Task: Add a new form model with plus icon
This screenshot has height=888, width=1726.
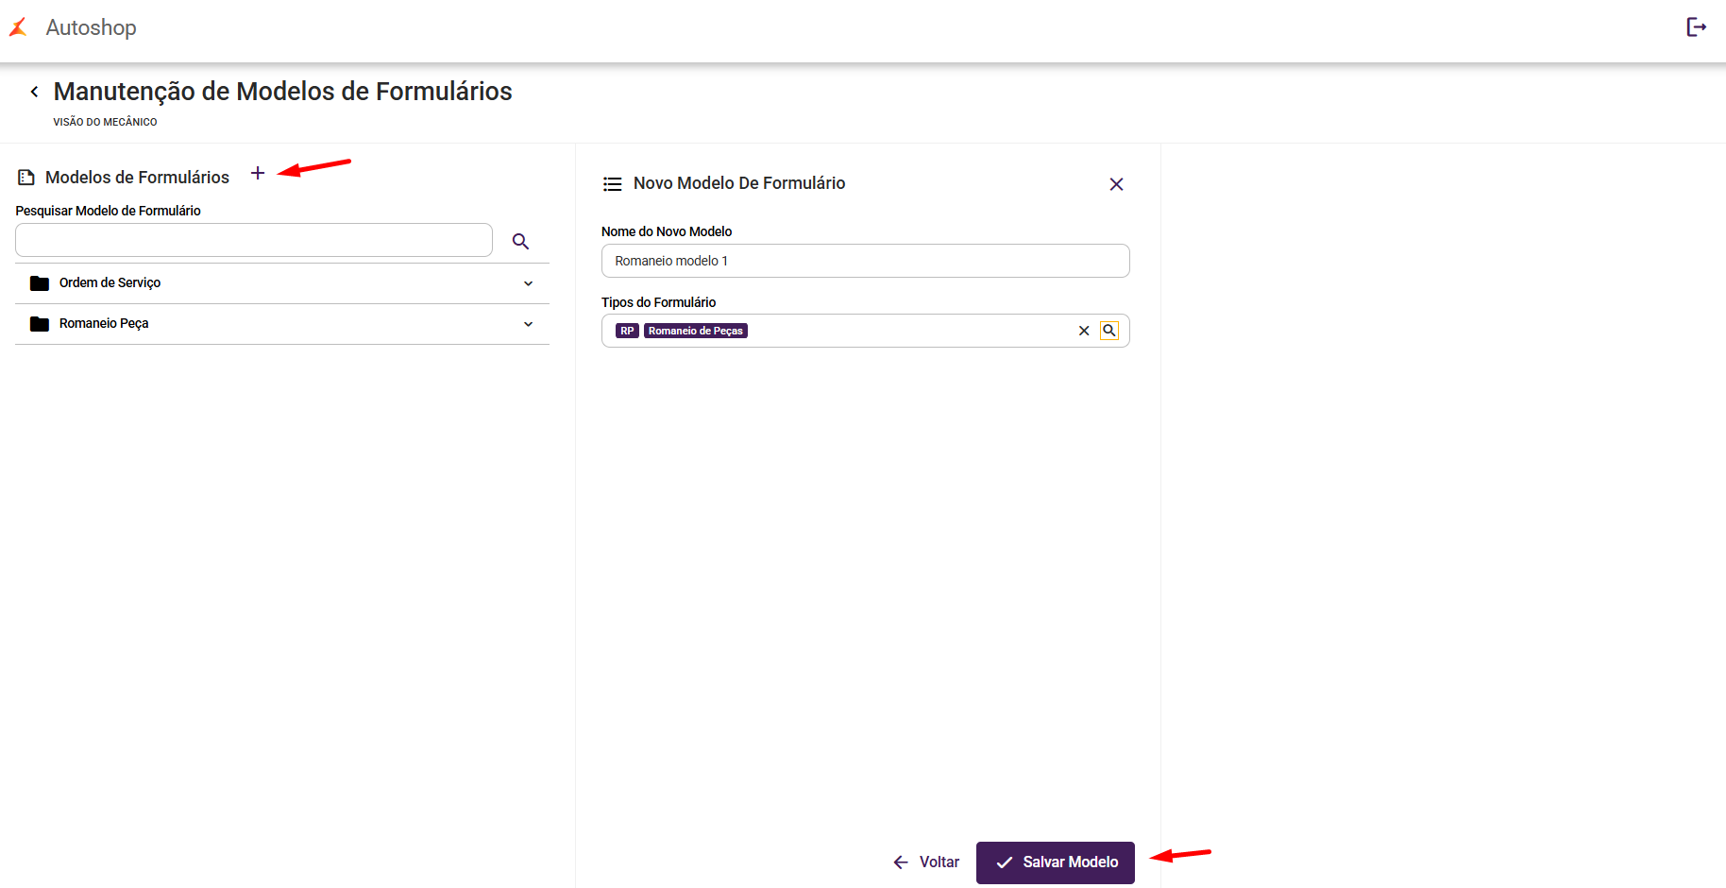Action: pos(258,174)
